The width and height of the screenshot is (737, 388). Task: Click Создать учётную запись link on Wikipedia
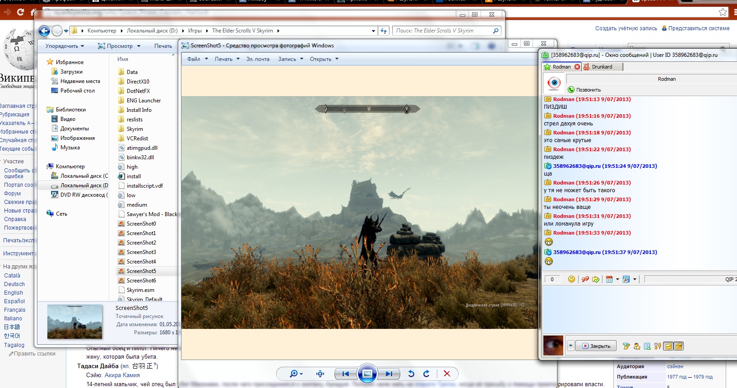point(626,28)
